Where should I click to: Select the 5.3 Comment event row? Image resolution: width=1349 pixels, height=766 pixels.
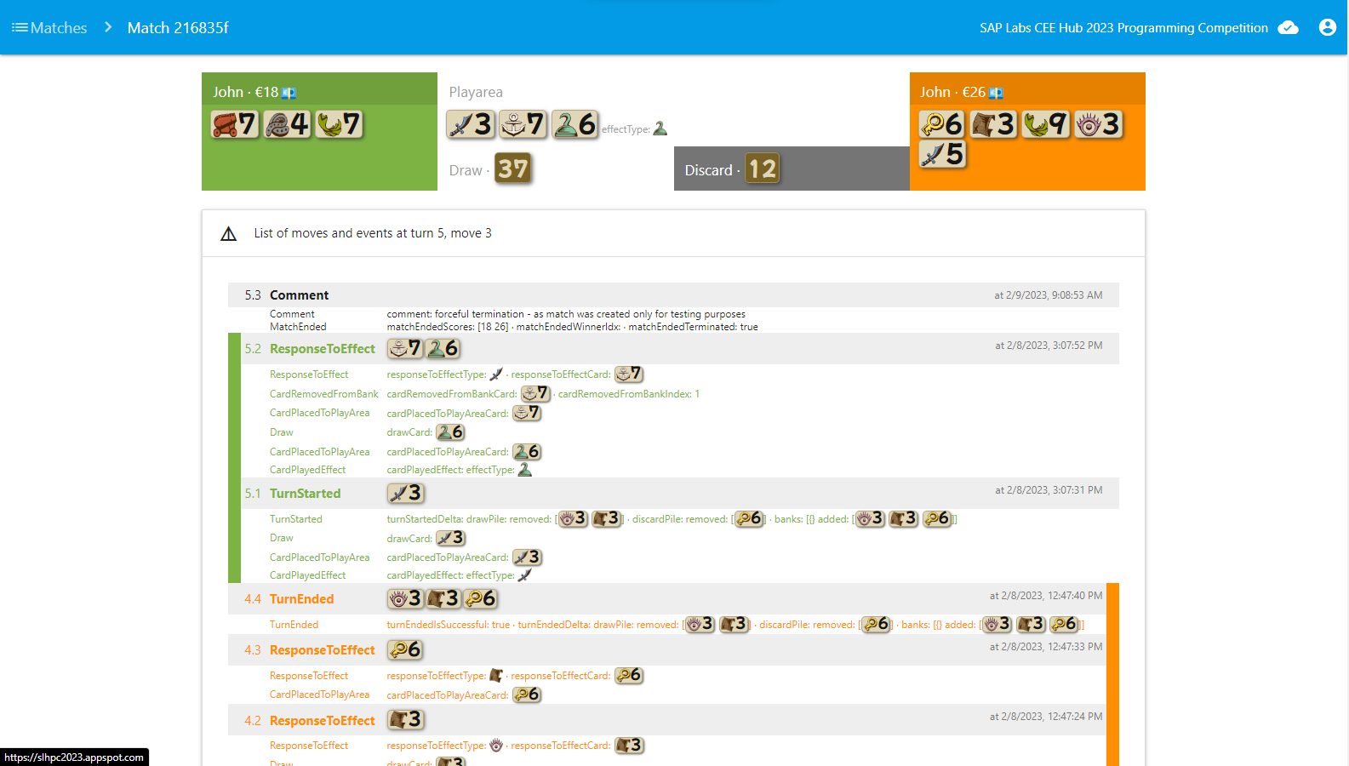tap(299, 295)
